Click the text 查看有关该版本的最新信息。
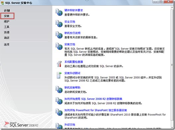The width and height of the screenshot is (175, 130). pos(81,37)
